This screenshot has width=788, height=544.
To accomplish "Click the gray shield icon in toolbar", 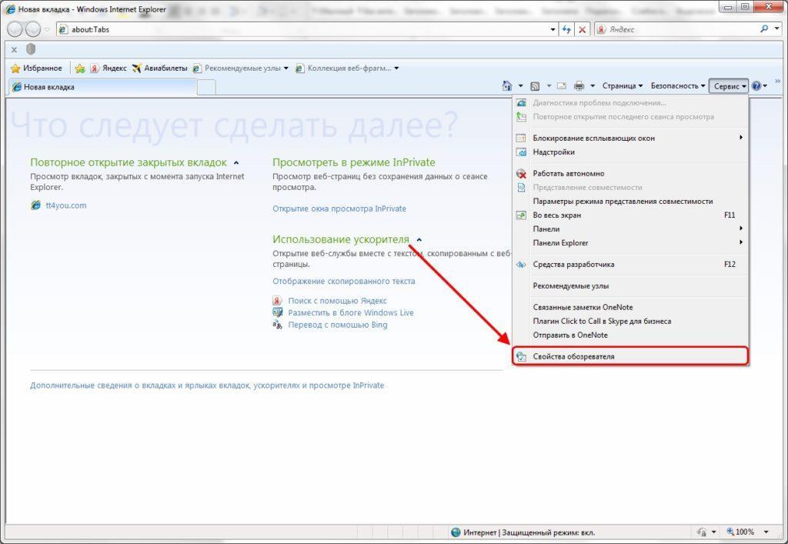I will (31, 48).
